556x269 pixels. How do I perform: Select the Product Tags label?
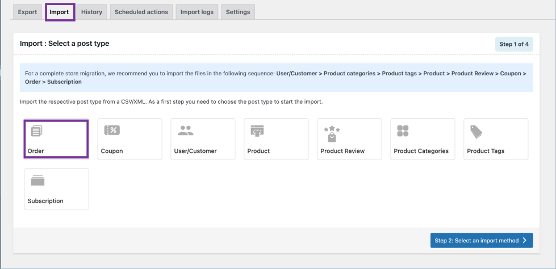[486, 151]
